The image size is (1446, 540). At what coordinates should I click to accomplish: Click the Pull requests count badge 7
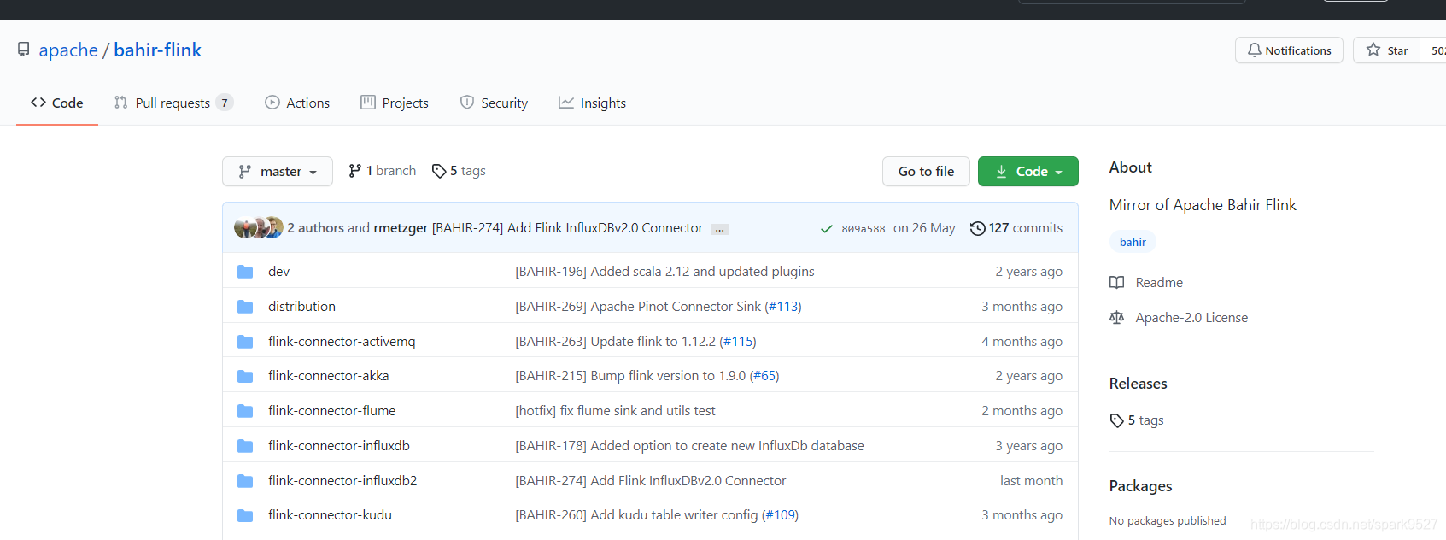tap(225, 103)
